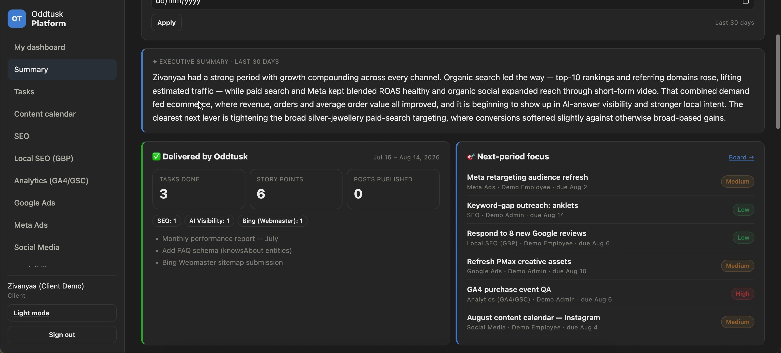Click the "Jul 16 – Aug 14, 2026" date range
The width and height of the screenshot is (781, 353).
406,157
